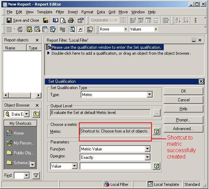
Task: Toggle the object browser magnifier icon
Action: (x=72, y=29)
